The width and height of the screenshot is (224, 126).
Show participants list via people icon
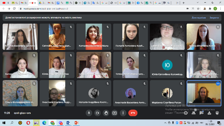coord(193,113)
